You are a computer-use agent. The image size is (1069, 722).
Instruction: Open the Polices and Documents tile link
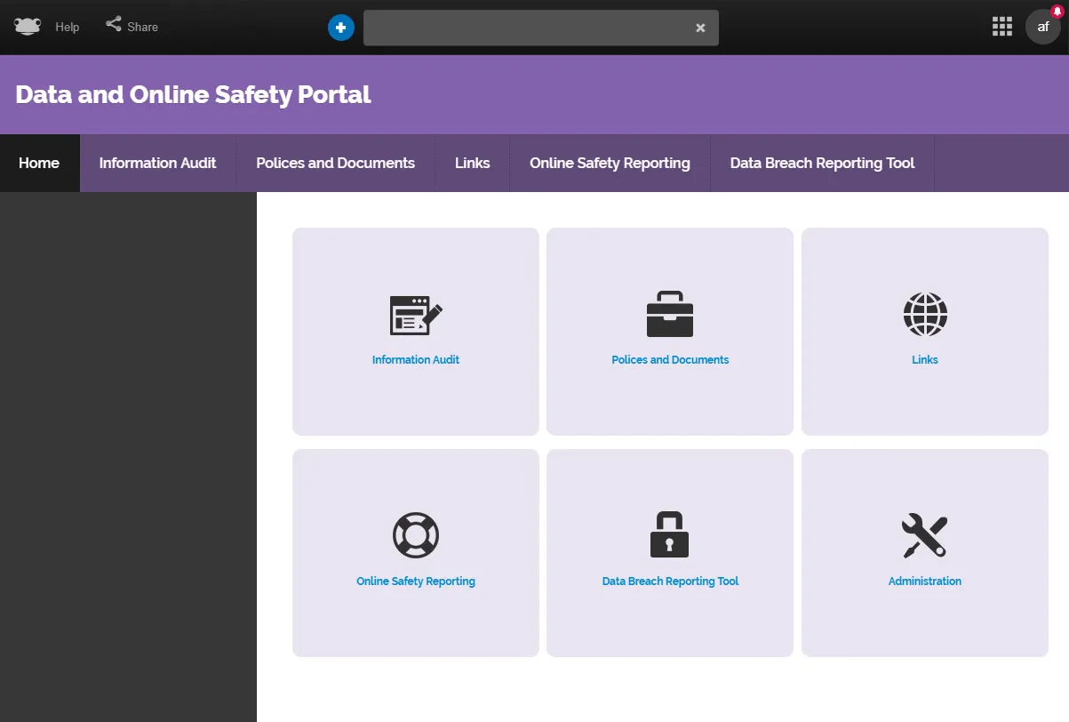(x=670, y=360)
